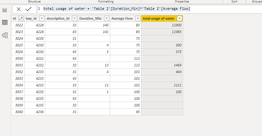Click Duration_Min value 140

94,25
